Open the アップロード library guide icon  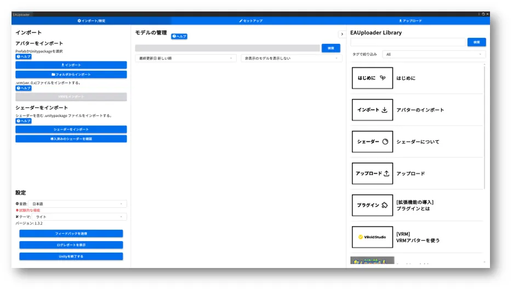pyautogui.click(x=372, y=174)
